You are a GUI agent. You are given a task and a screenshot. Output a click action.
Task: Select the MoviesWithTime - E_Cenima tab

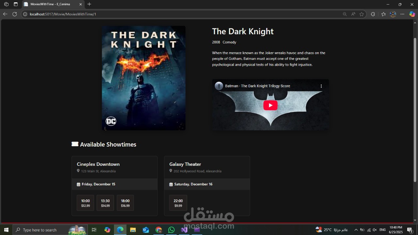50,4
